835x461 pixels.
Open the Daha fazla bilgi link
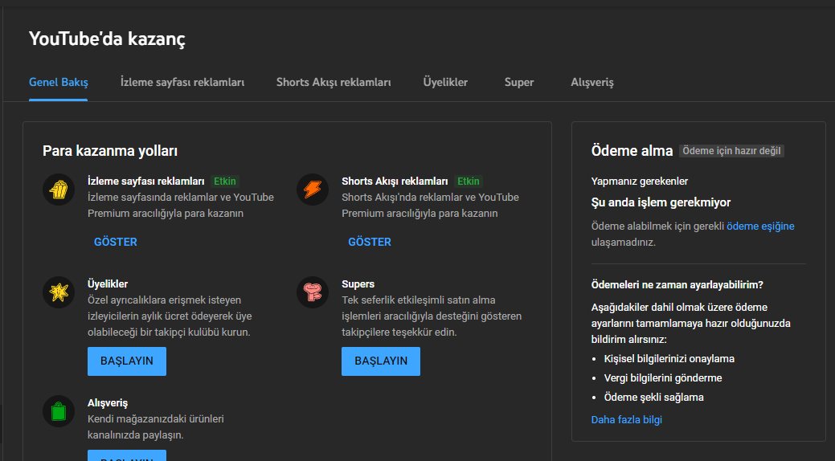626,419
